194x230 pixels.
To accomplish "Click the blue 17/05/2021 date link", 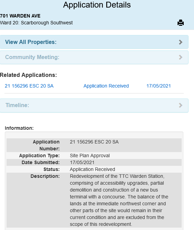I will coord(159,86).
